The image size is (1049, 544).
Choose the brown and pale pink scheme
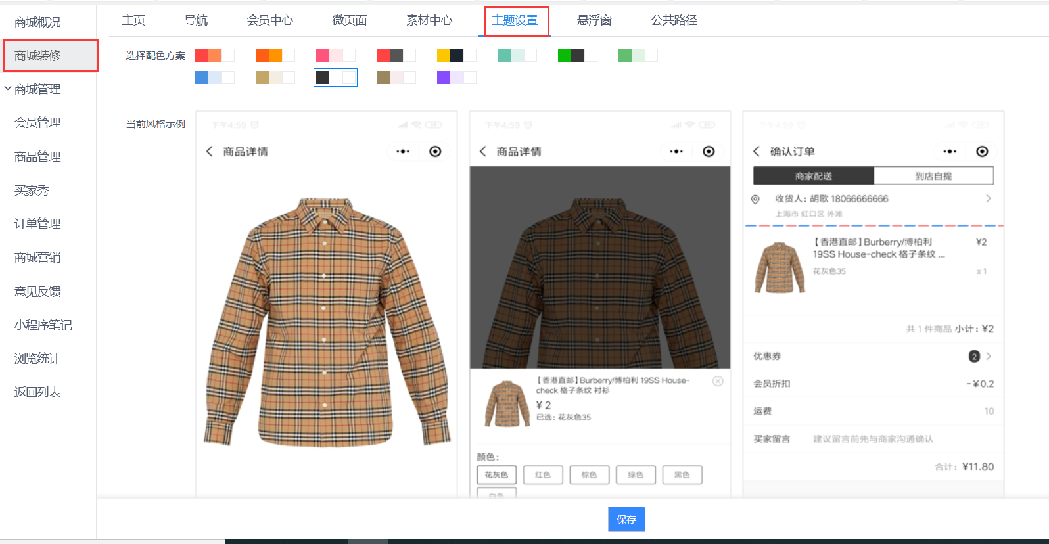(x=396, y=78)
